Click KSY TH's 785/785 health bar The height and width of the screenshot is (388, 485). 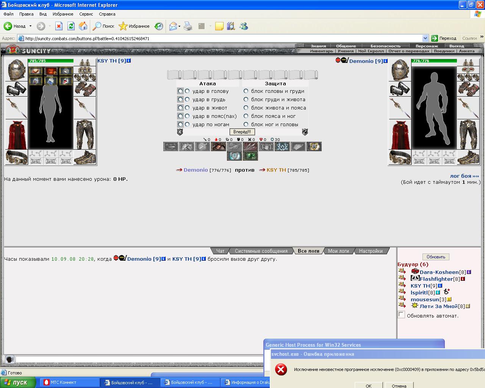tap(51, 61)
